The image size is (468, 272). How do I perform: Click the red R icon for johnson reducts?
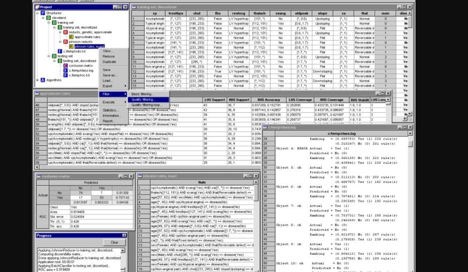point(65,42)
